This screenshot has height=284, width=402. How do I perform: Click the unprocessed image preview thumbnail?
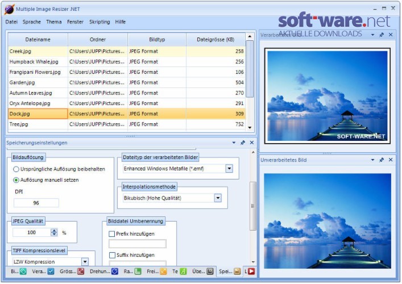(x=328, y=221)
